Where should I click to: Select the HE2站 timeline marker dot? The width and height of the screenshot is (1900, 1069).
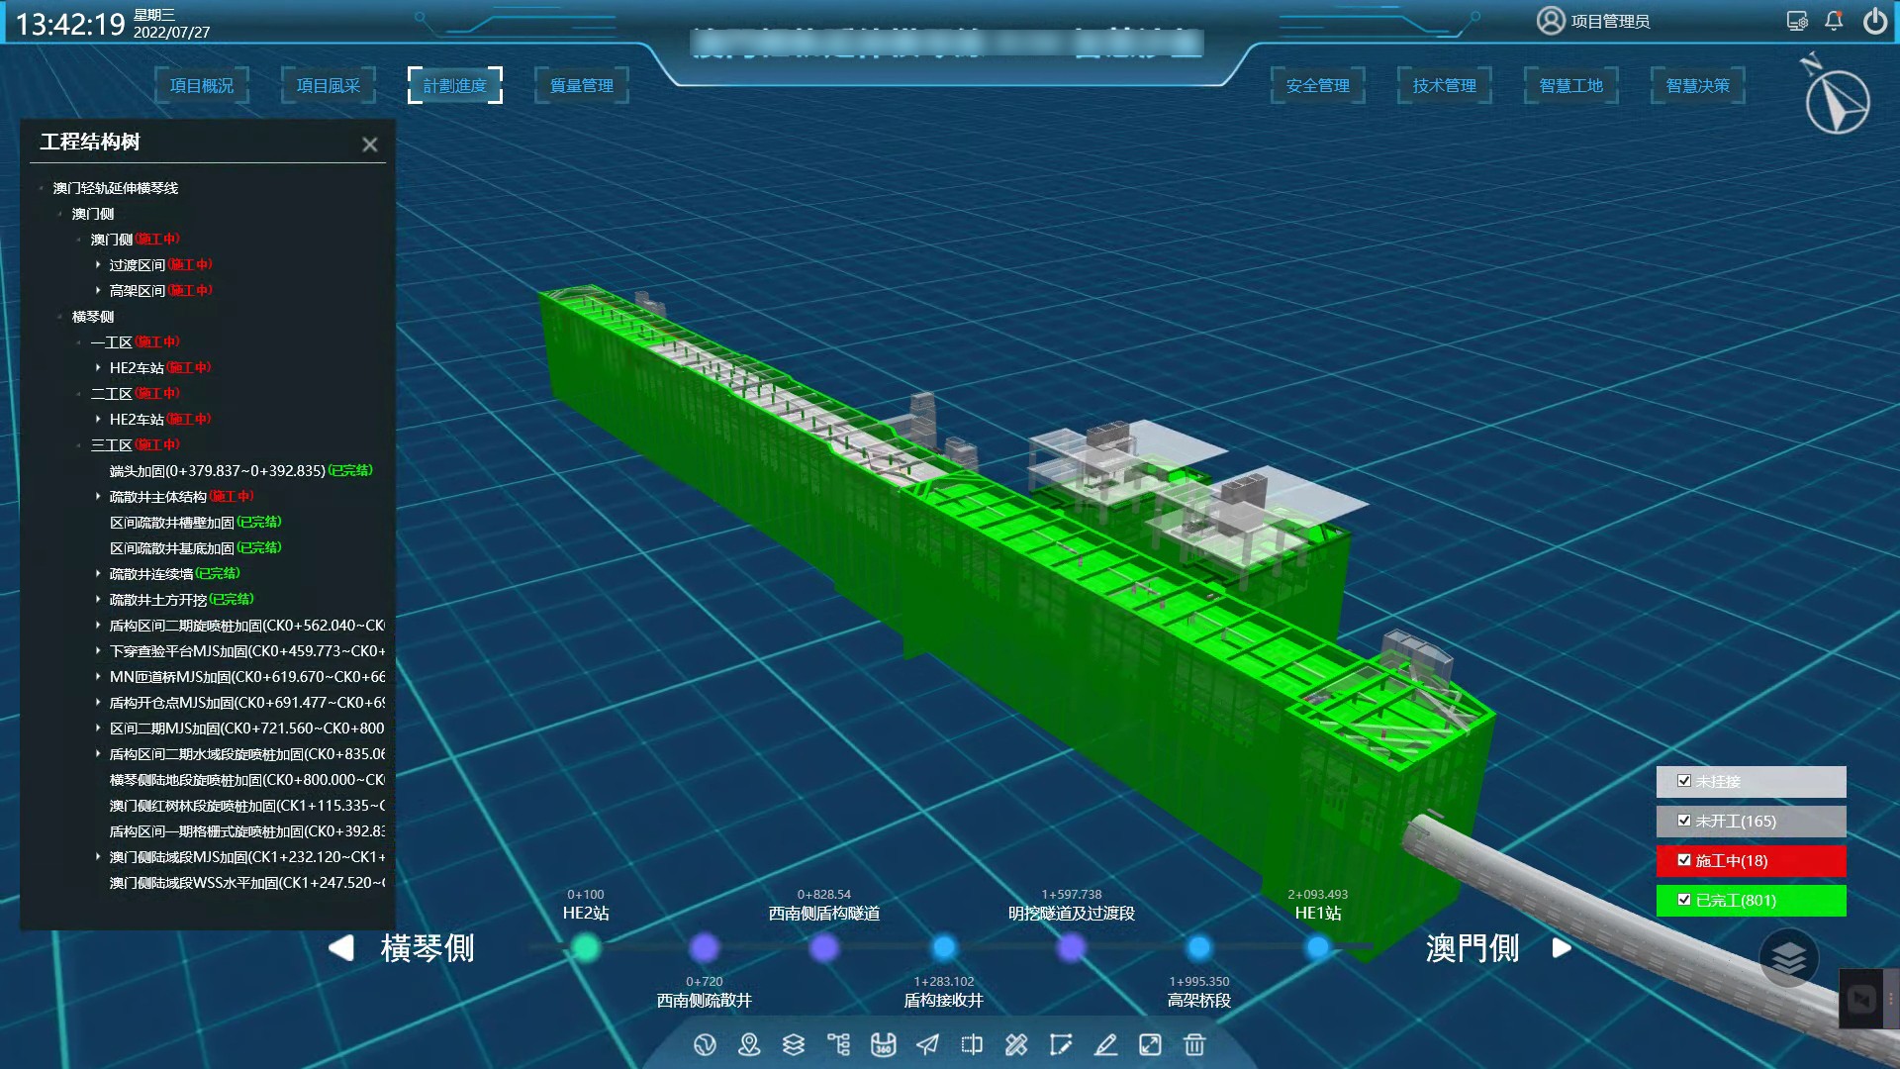pyautogui.click(x=586, y=947)
